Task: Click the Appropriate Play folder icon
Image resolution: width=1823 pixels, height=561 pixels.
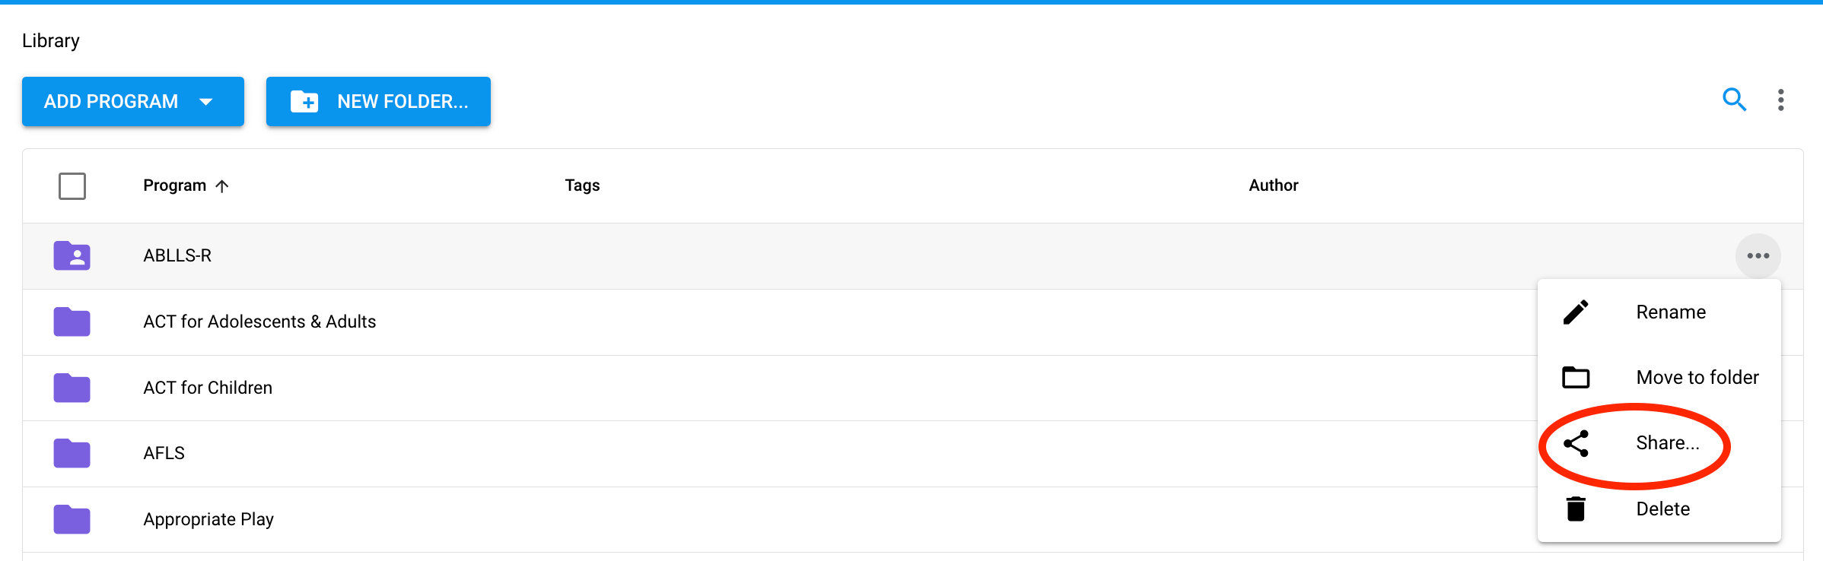Action: point(72,519)
